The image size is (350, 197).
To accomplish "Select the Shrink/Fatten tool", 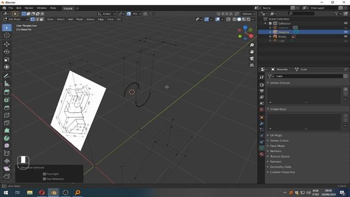I will tap(7, 161).
